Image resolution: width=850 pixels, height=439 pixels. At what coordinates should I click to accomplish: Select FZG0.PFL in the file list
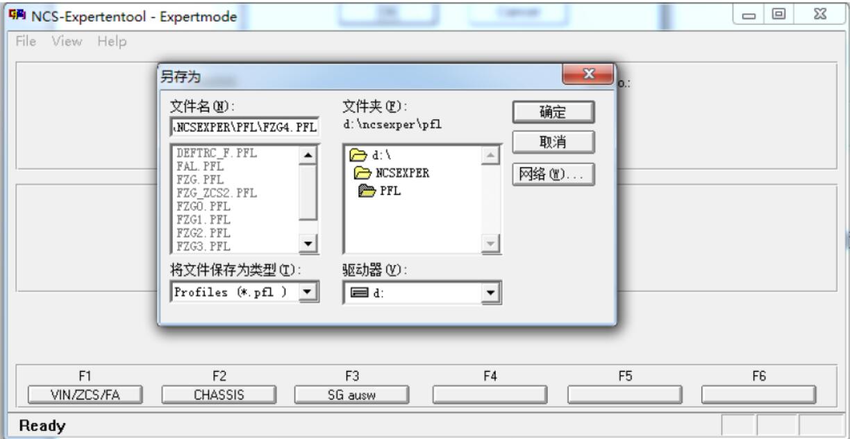click(203, 207)
